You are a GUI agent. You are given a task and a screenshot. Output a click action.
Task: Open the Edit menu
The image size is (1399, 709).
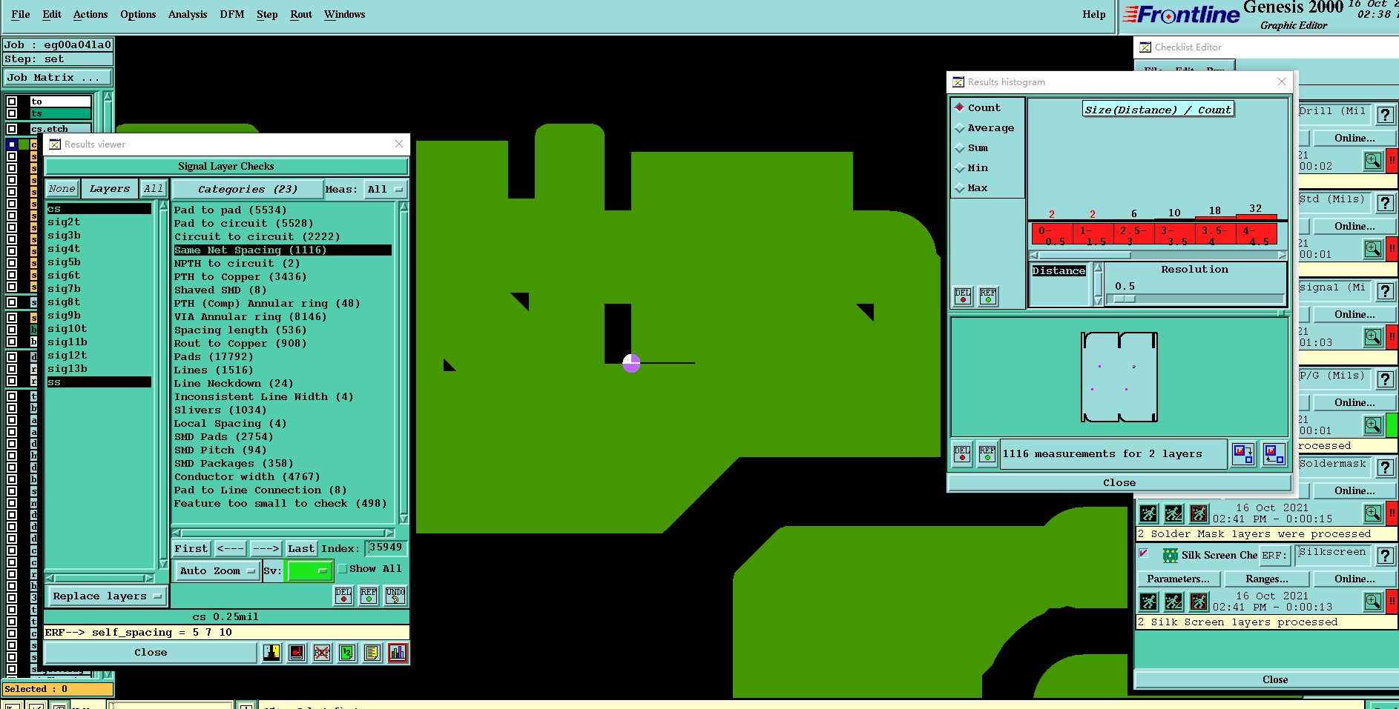pos(52,14)
